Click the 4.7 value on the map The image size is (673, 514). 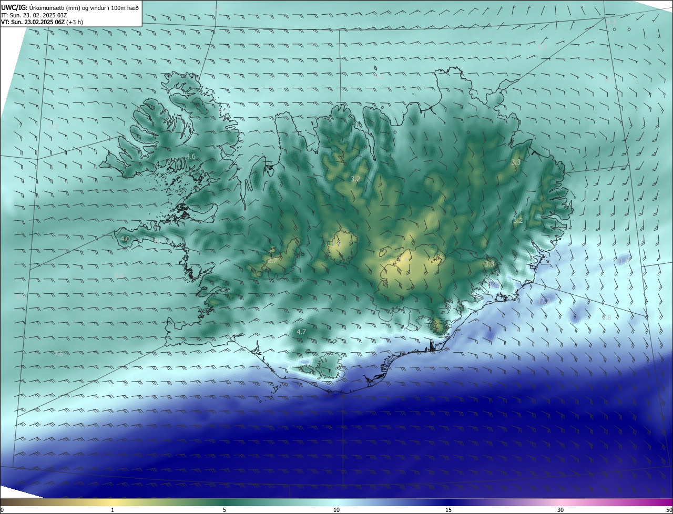(x=301, y=332)
